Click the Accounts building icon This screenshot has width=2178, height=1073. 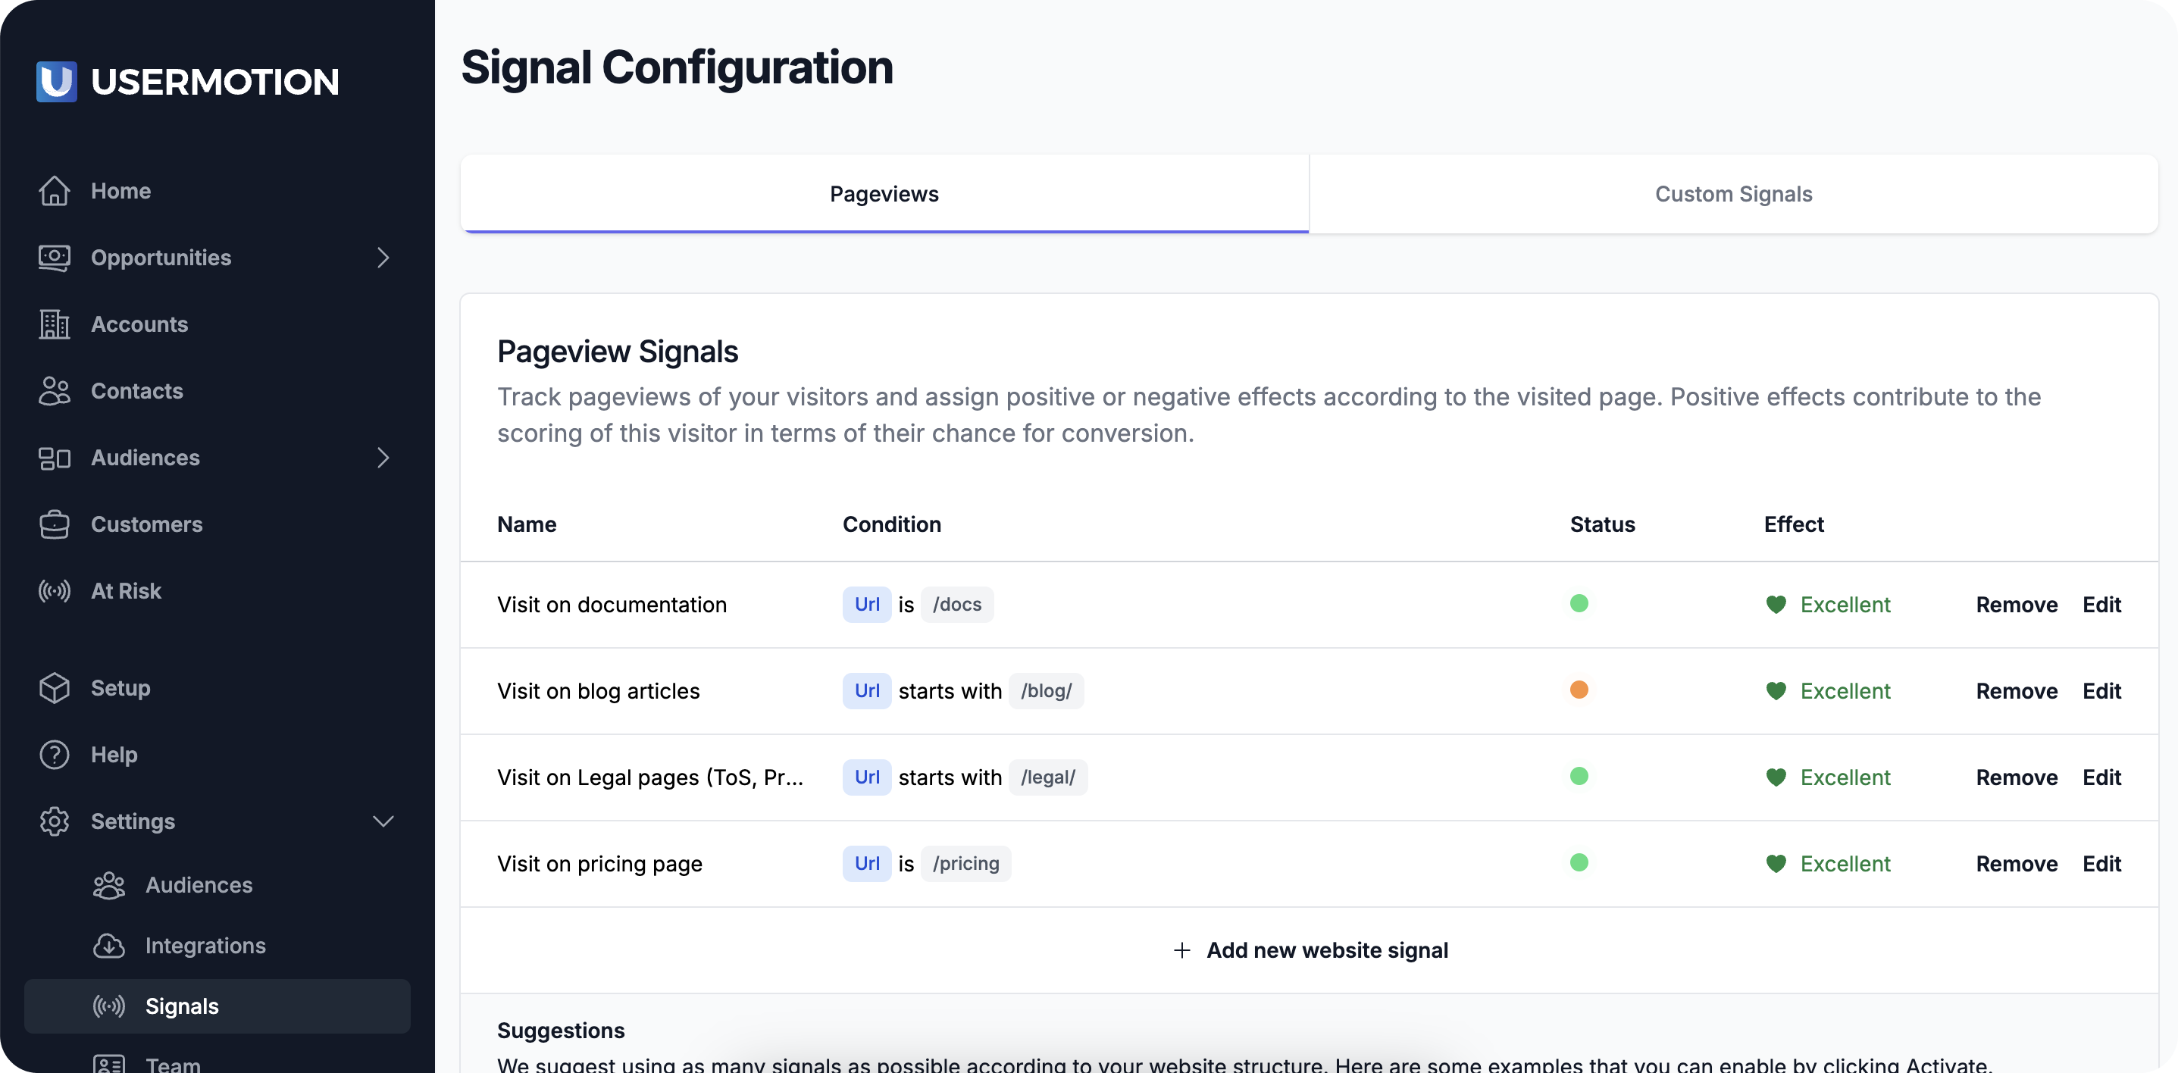[x=54, y=324]
